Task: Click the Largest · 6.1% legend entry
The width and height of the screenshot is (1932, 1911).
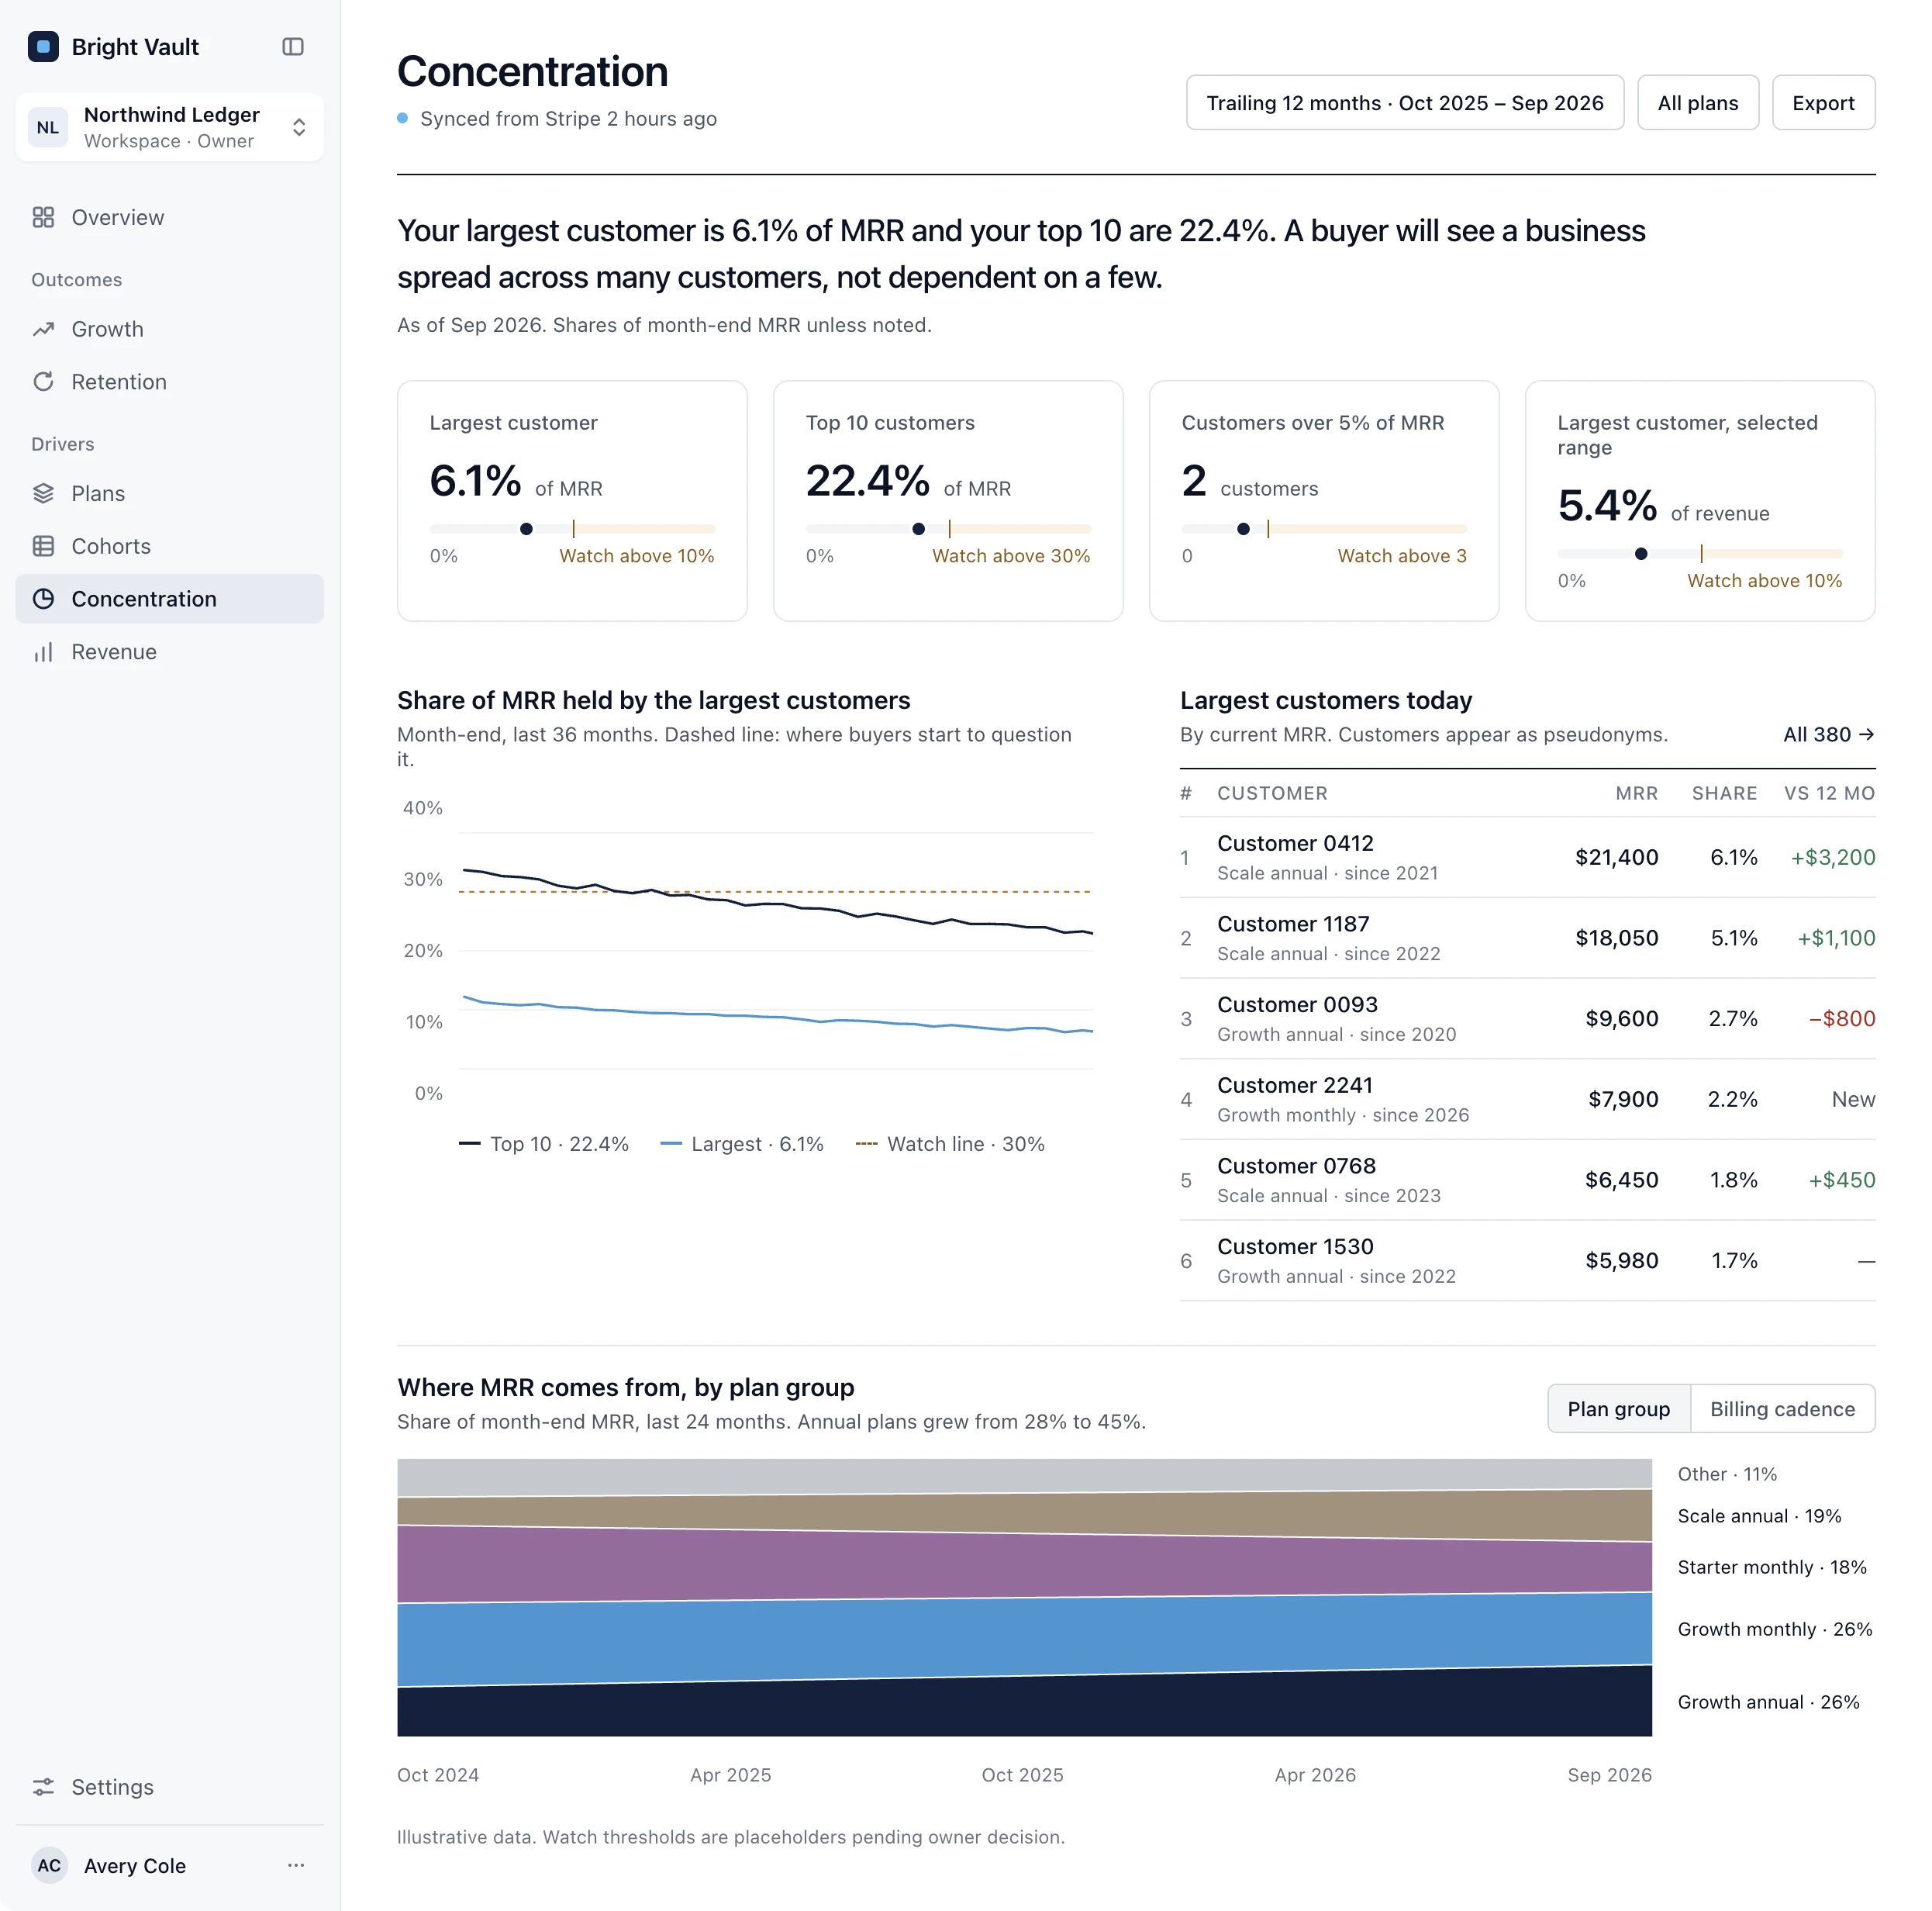Action: click(742, 1144)
